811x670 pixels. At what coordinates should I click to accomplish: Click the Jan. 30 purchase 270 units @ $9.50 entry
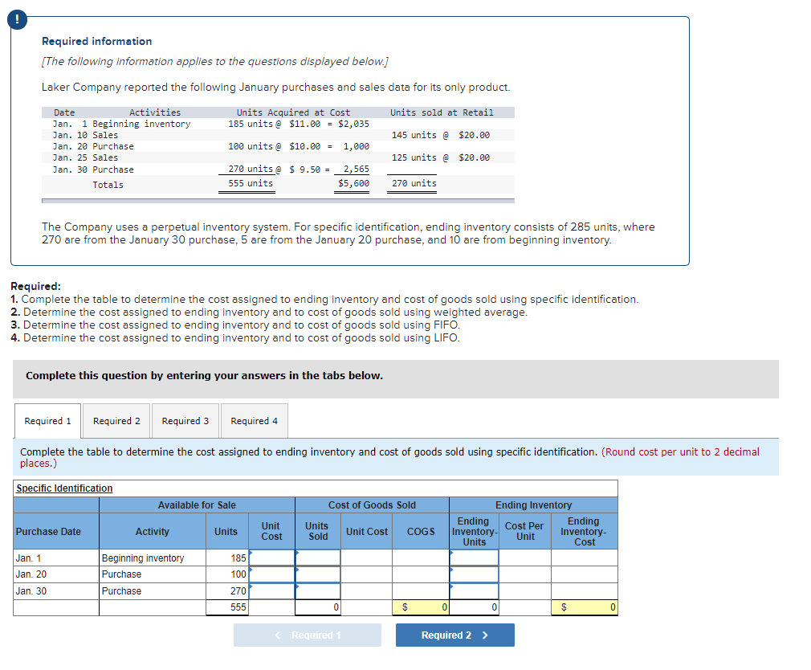[x=299, y=170]
